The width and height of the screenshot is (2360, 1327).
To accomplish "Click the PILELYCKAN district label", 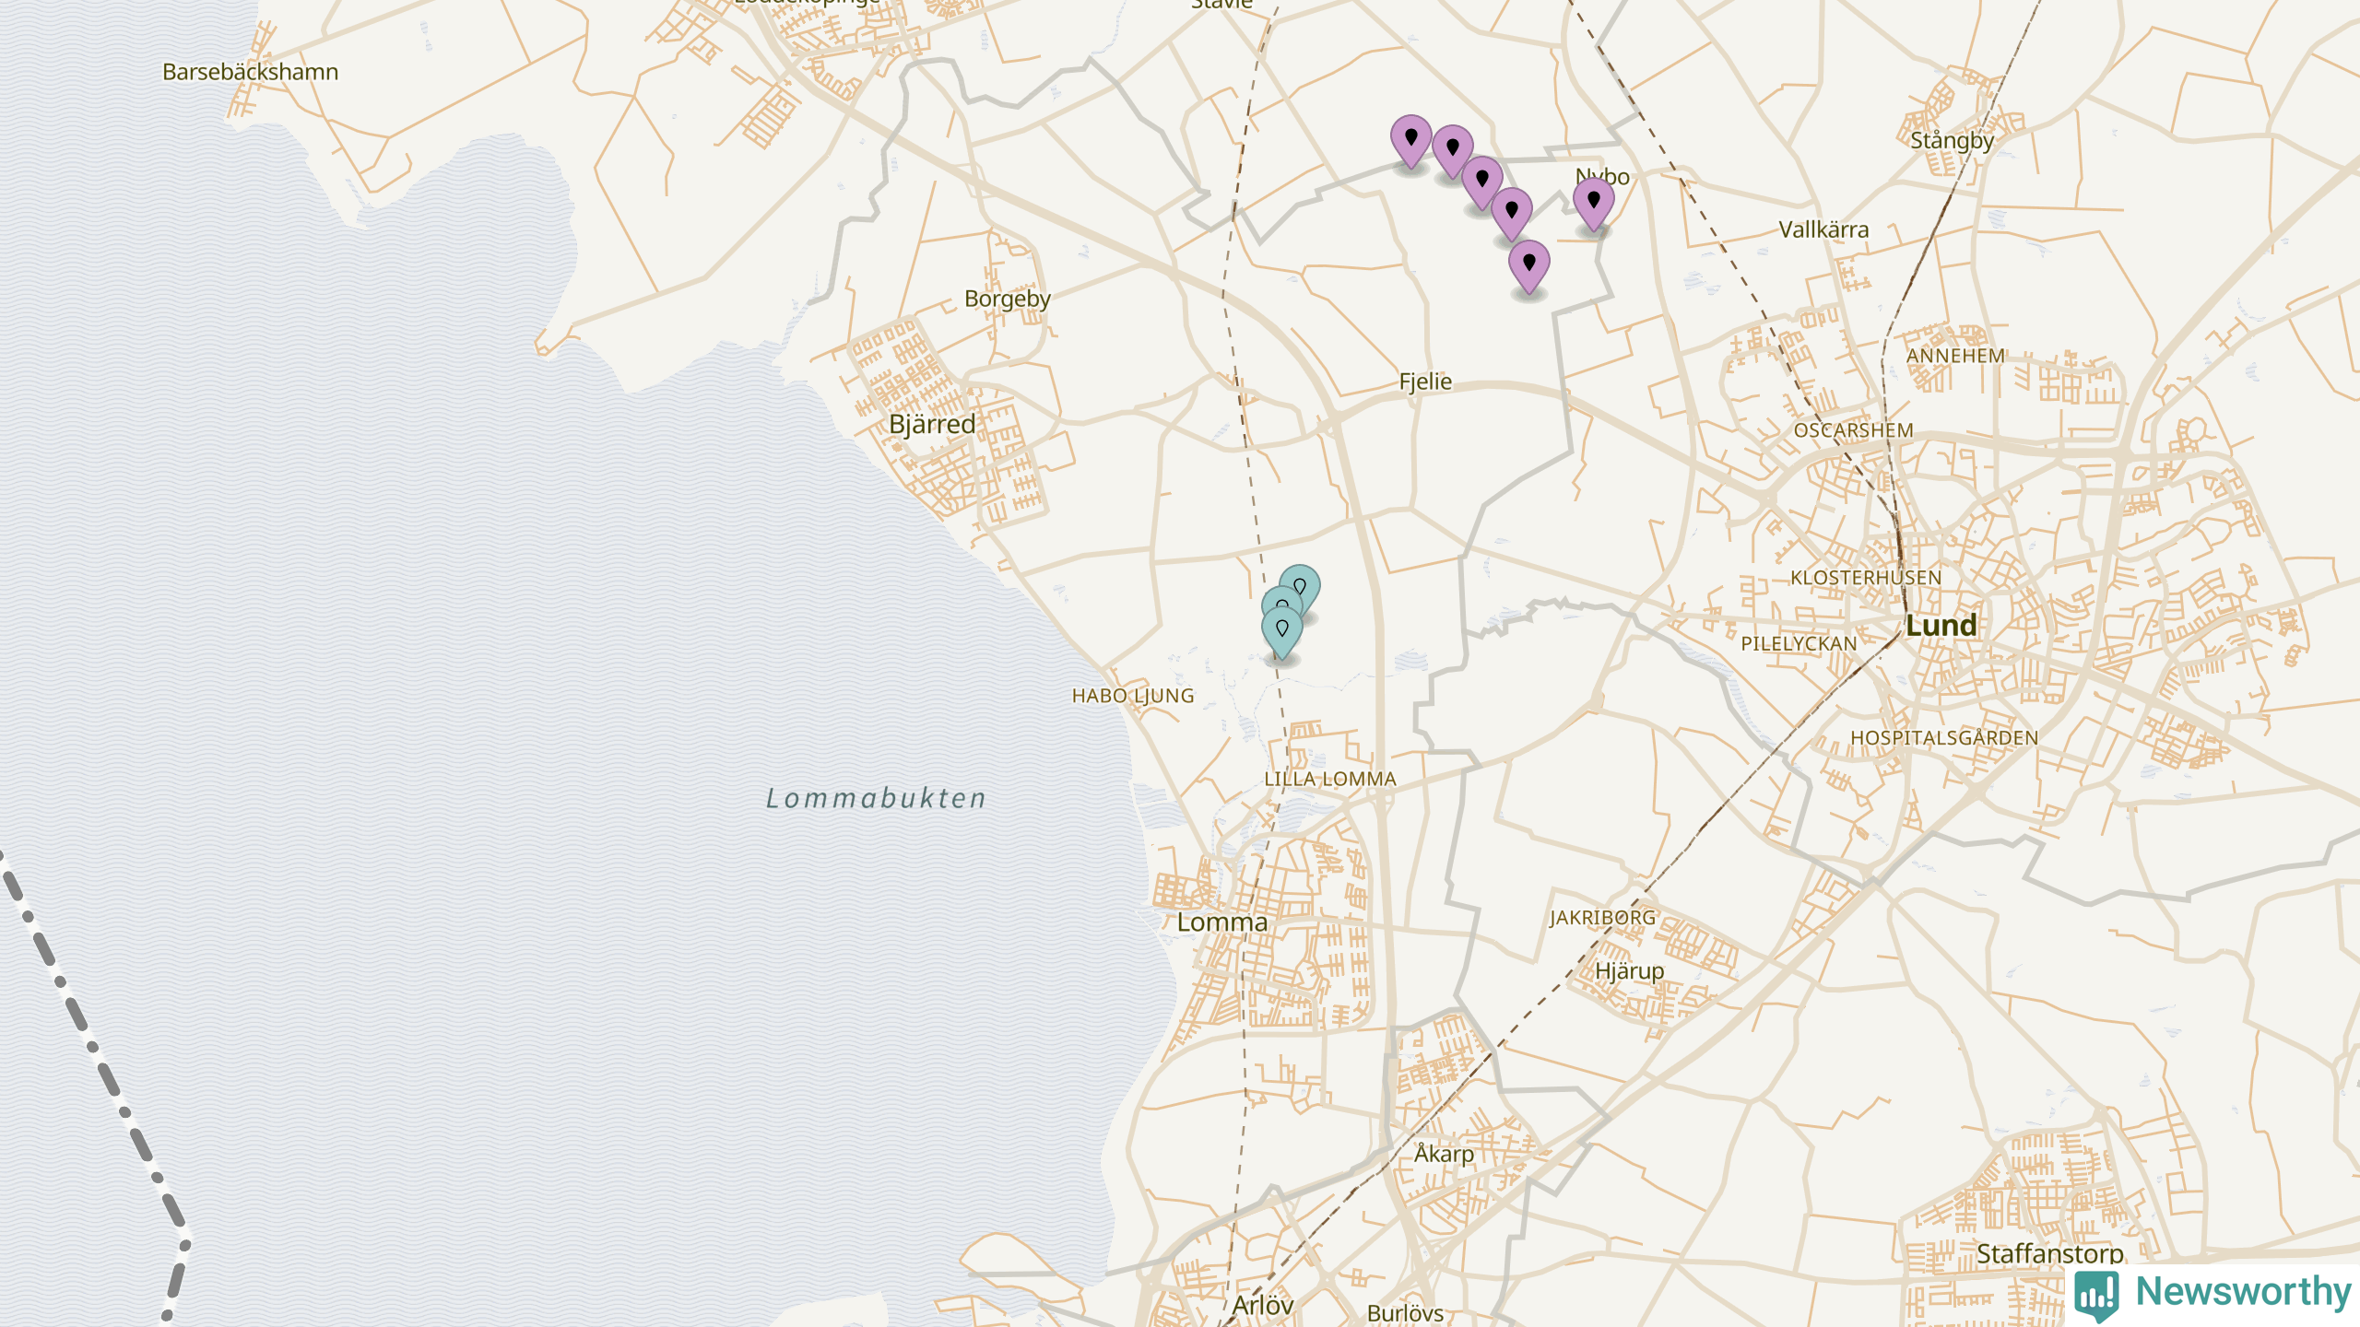I will point(1799,644).
